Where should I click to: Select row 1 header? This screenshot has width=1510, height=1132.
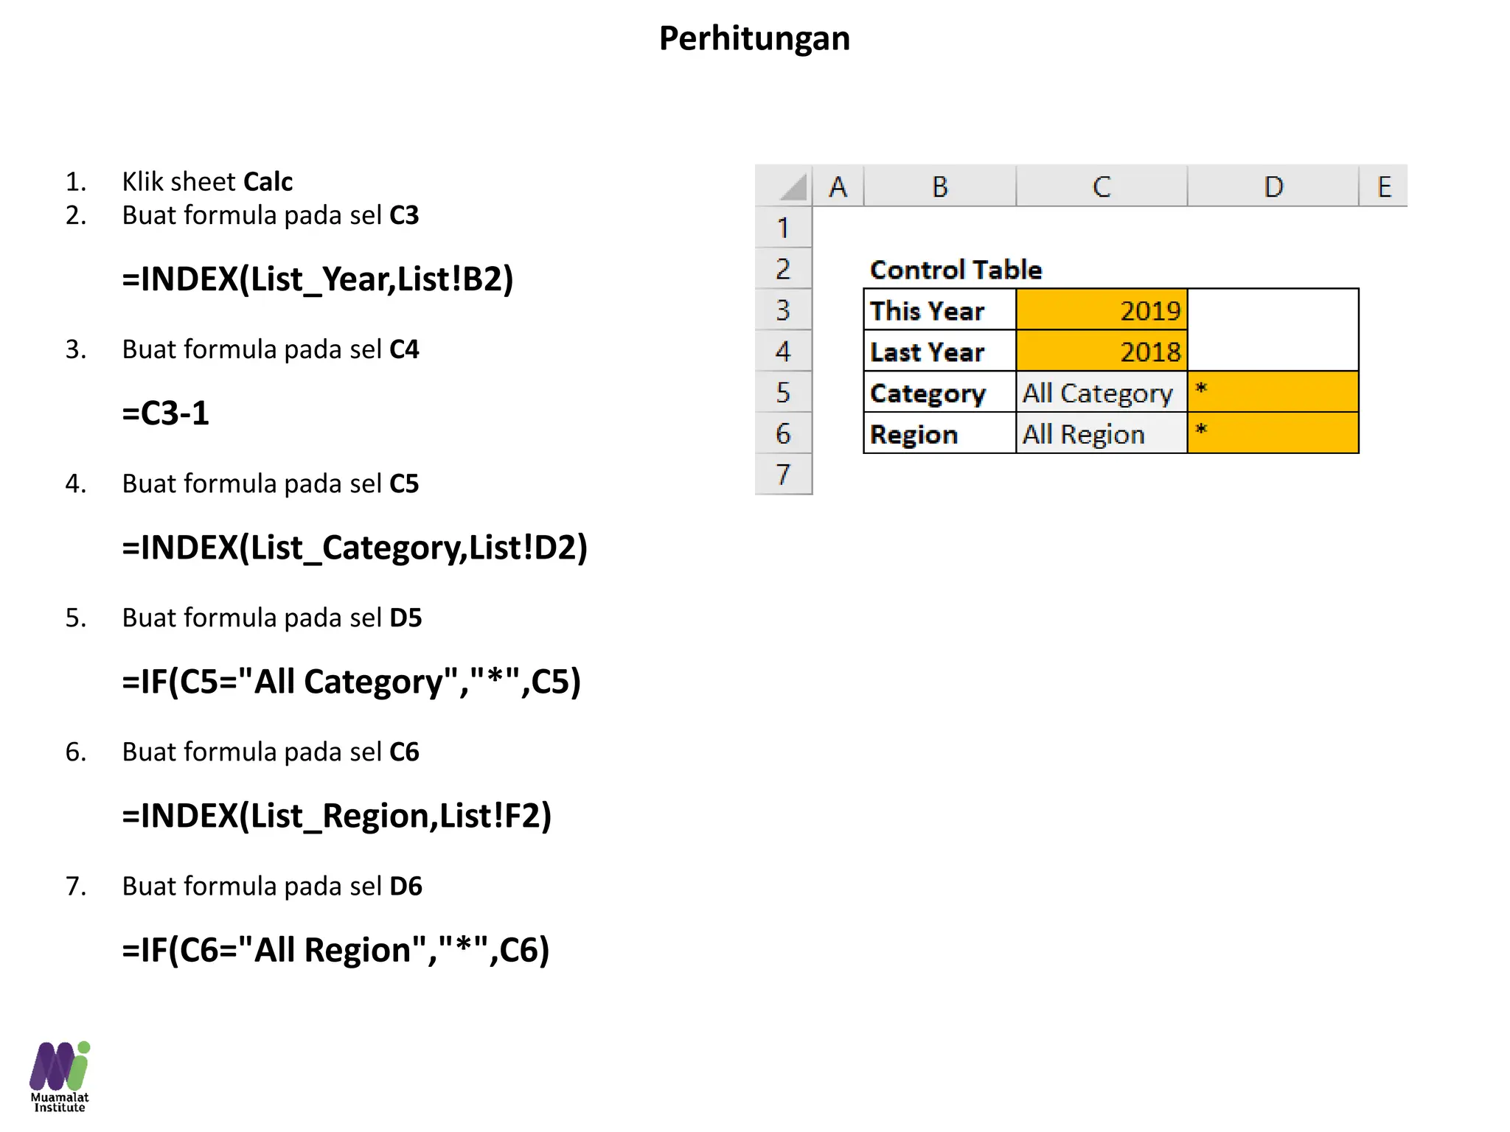tap(784, 228)
